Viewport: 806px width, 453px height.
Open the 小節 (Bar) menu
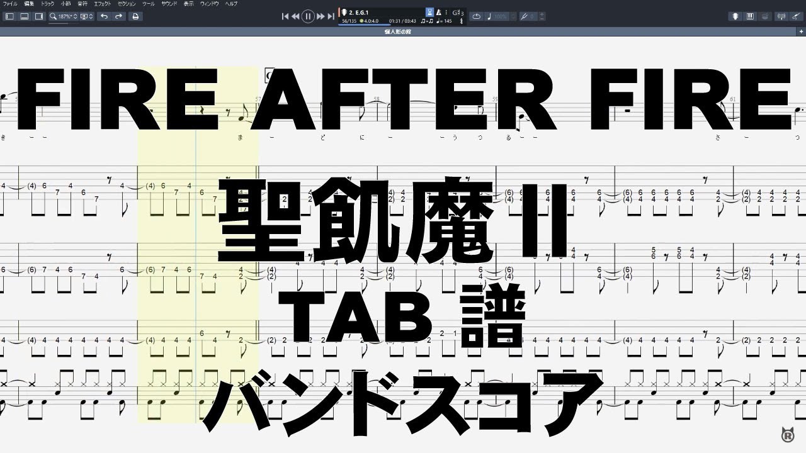(x=65, y=4)
